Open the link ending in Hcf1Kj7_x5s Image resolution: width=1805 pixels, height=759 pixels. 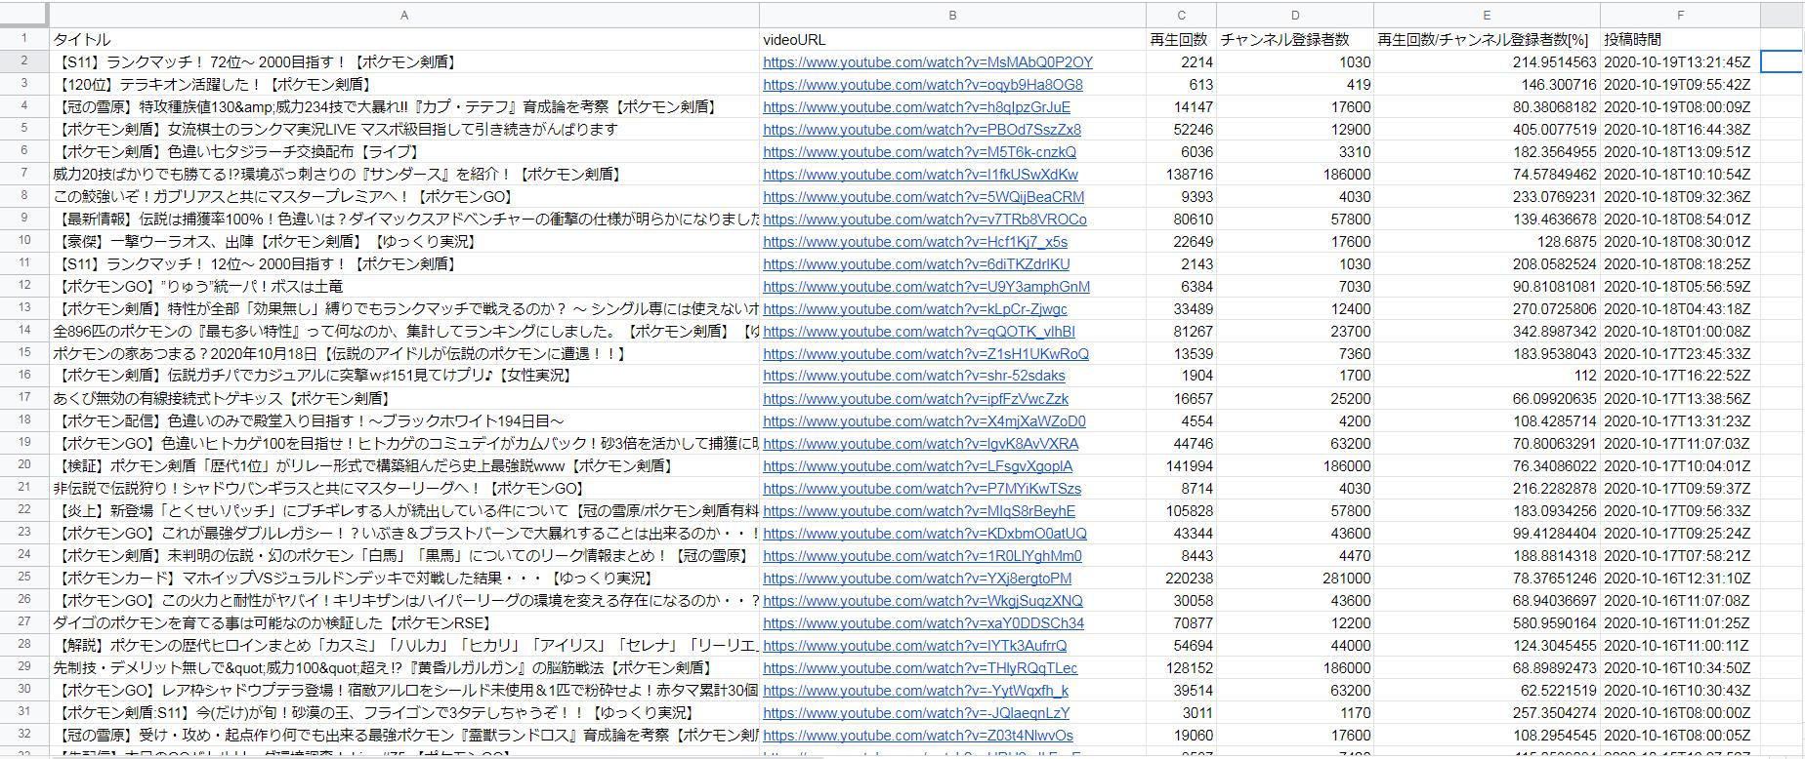coord(915,242)
